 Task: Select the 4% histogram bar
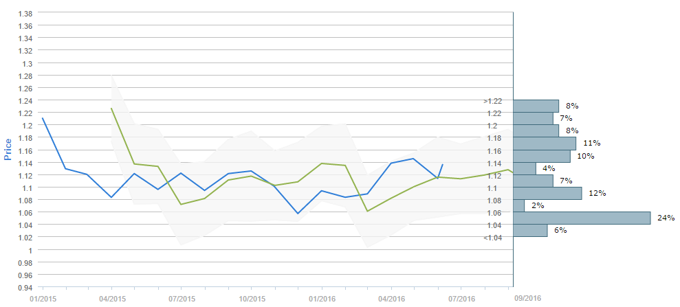coord(525,168)
